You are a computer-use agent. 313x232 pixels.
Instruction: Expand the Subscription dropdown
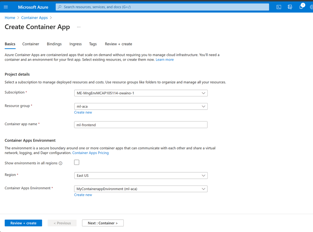[141, 93]
